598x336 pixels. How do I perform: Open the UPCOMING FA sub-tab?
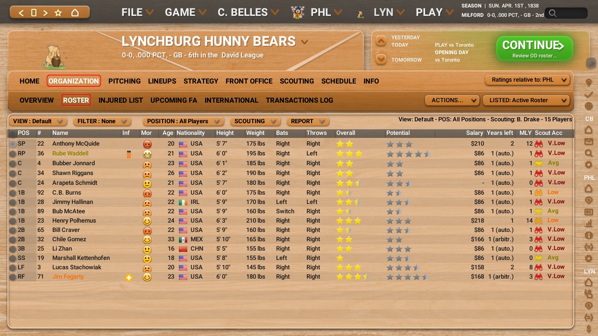click(174, 100)
